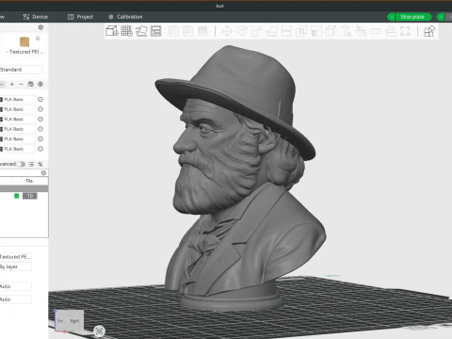Select the Measure tool
This screenshot has height=339, width=452.
376,31
